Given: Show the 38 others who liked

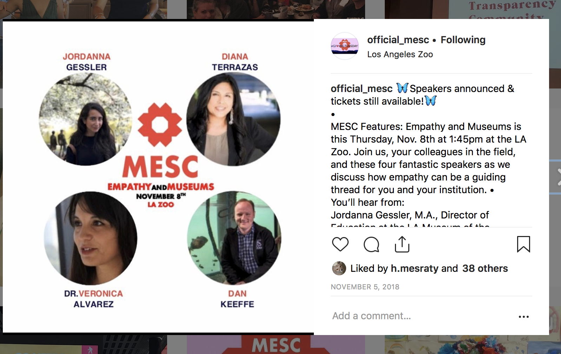Looking at the screenshot, I should [x=485, y=268].
